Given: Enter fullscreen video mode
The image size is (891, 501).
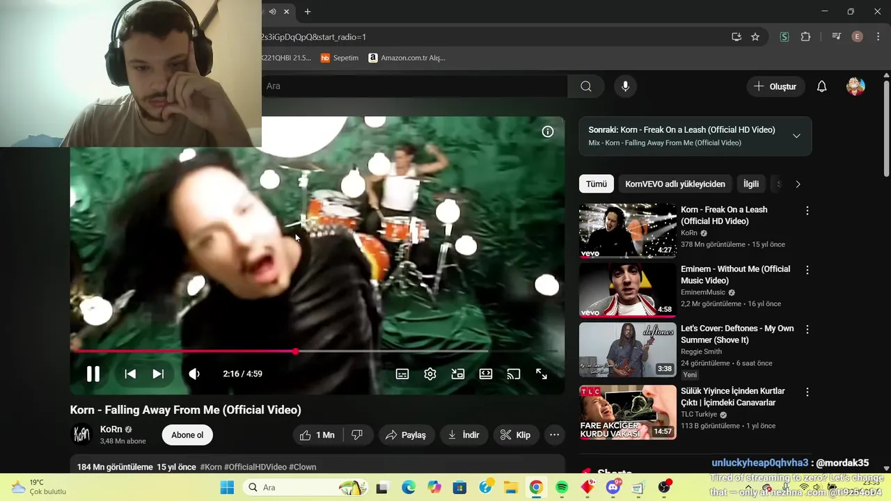Looking at the screenshot, I should point(542,374).
